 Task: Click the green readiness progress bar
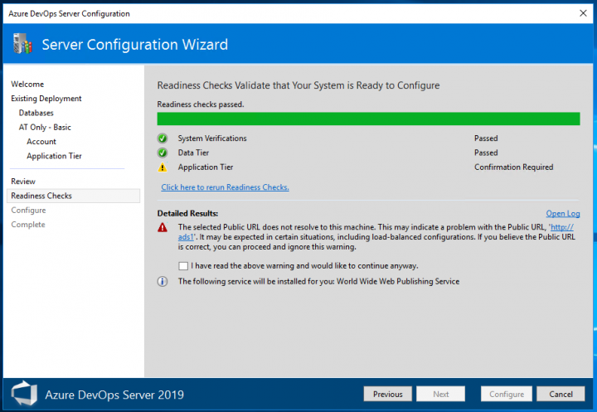tap(368, 119)
